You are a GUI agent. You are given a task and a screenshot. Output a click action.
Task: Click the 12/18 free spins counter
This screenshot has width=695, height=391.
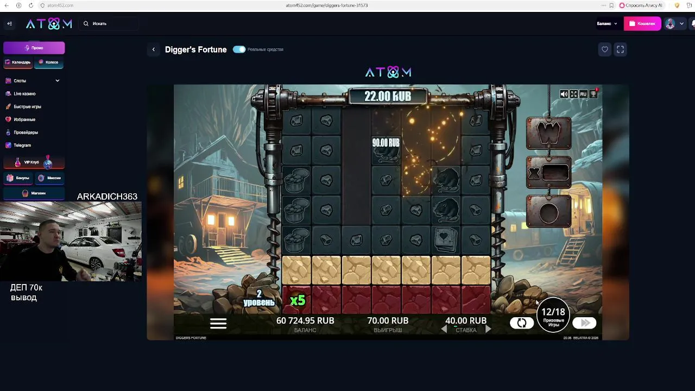click(x=553, y=315)
